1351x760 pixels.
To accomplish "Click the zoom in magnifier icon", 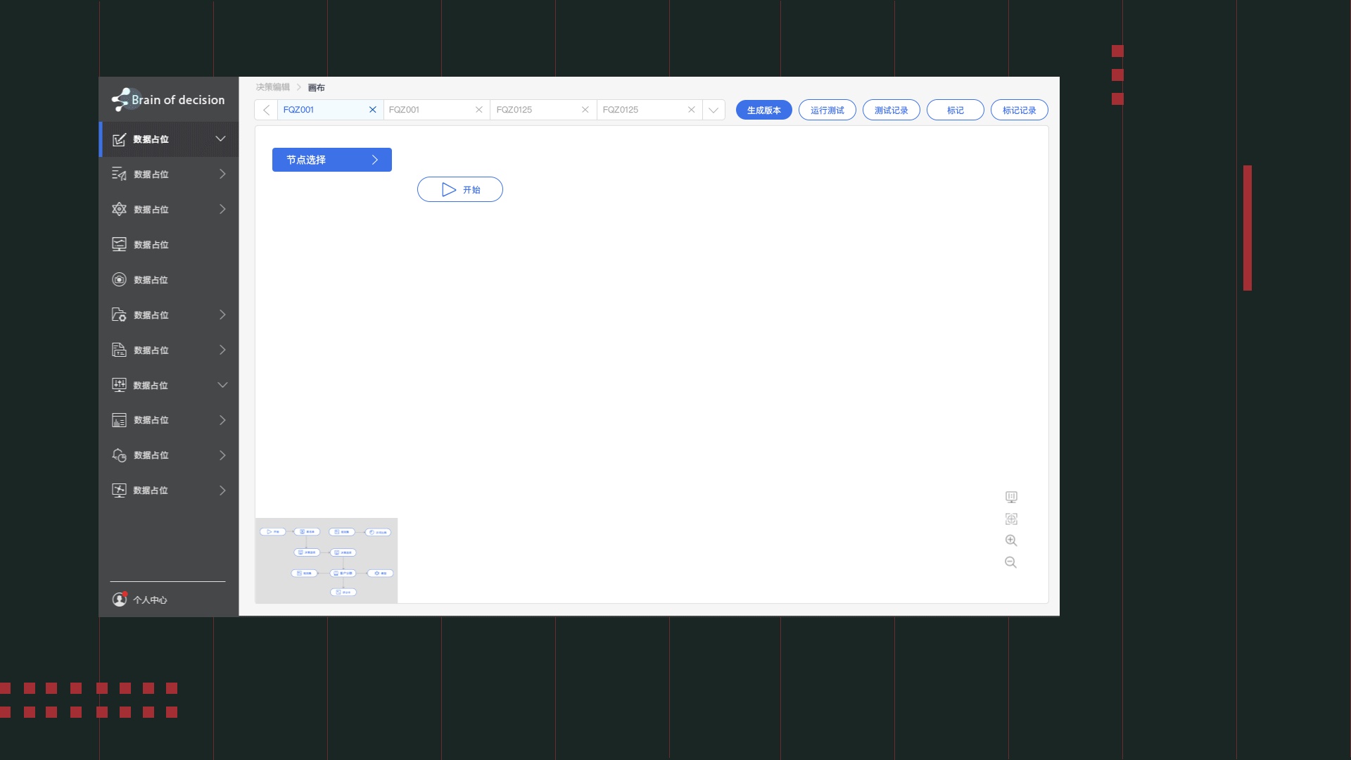I will click(x=1011, y=540).
